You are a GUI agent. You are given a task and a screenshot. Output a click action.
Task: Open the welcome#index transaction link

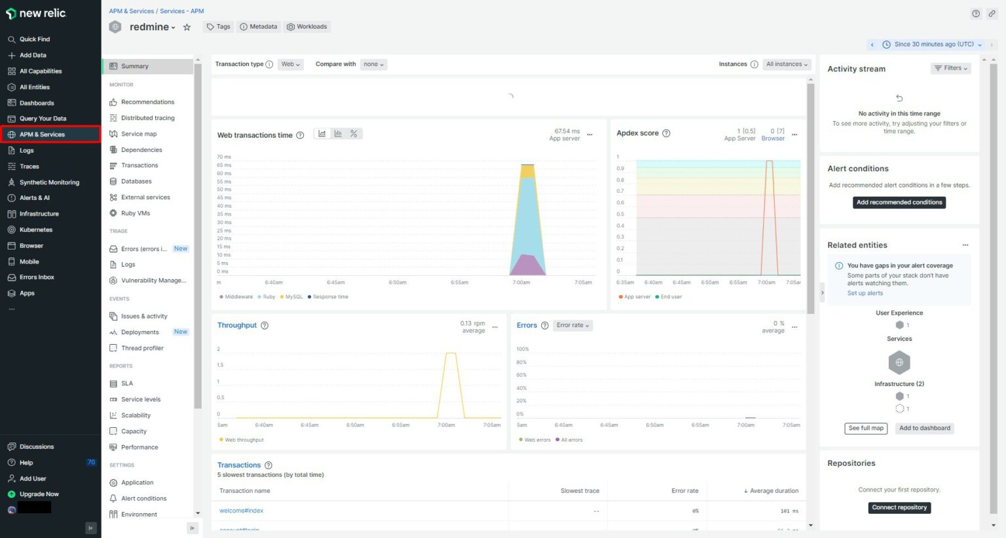[x=241, y=510]
